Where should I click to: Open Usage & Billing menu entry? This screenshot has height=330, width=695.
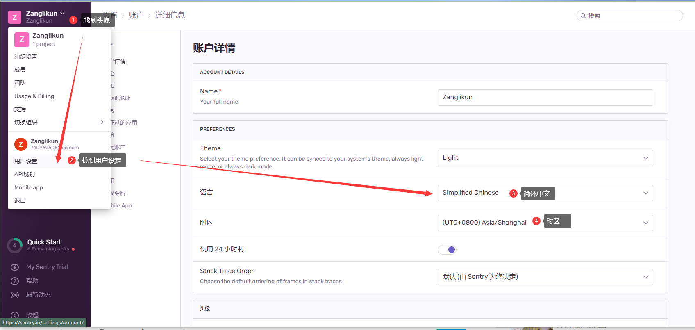(34, 96)
